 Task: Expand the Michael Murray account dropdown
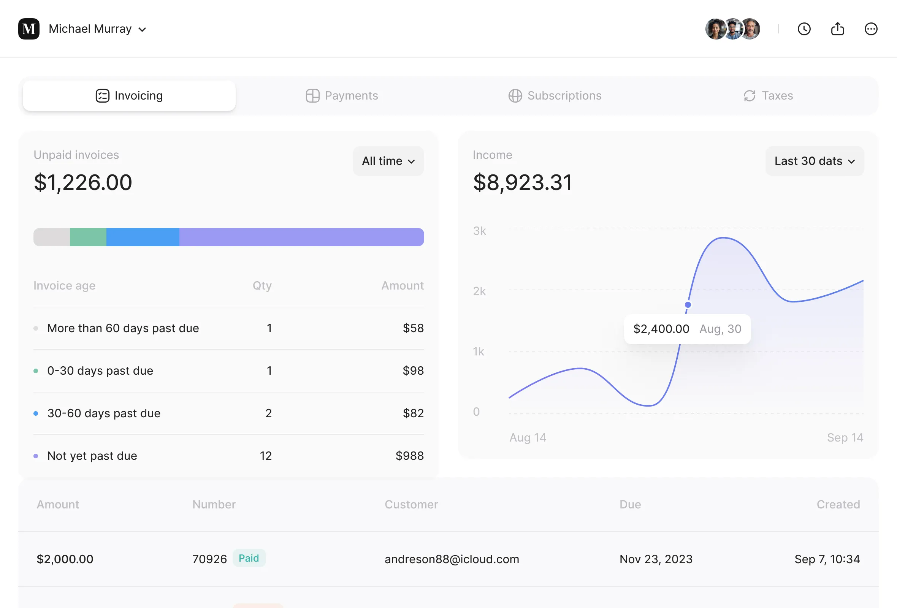pyautogui.click(x=98, y=29)
